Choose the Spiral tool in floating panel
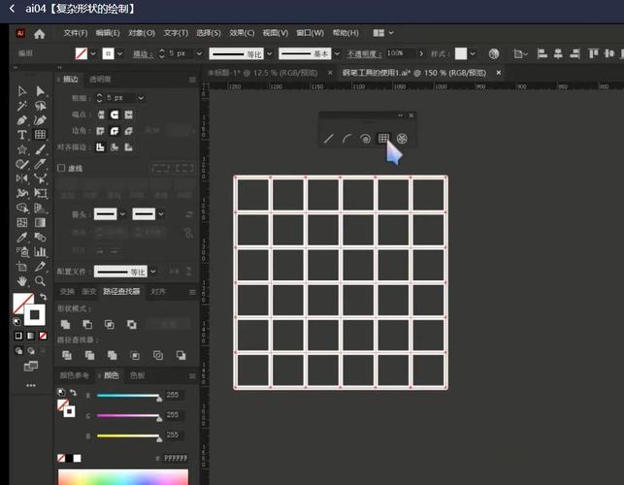Viewport: 624px width, 485px height. [365, 139]
